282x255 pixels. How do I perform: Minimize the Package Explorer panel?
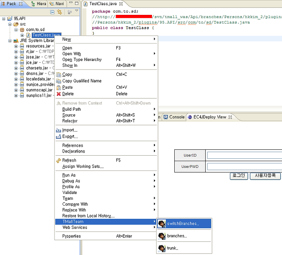[71, 3]
